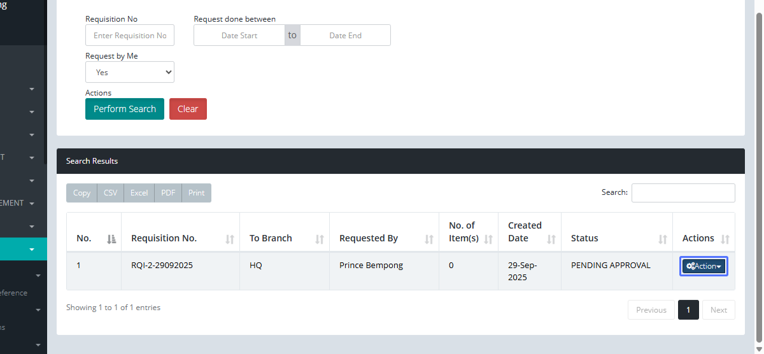Export results using the CSV button

tap(110, 193)
